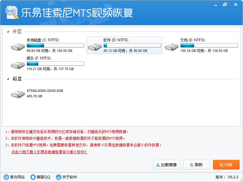
Task: Click the D drive usage bar
Action: (x=132, y=45)
